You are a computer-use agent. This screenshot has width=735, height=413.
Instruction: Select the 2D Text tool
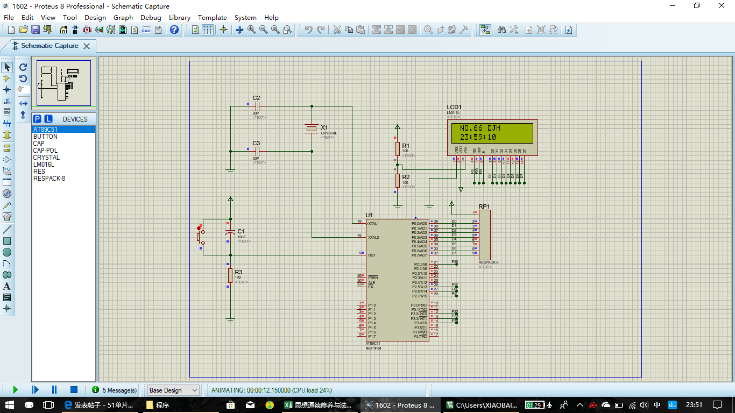tap(7, 286)
